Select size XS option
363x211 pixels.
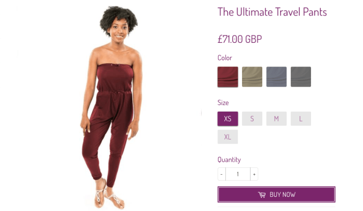[x=227, y=119]
